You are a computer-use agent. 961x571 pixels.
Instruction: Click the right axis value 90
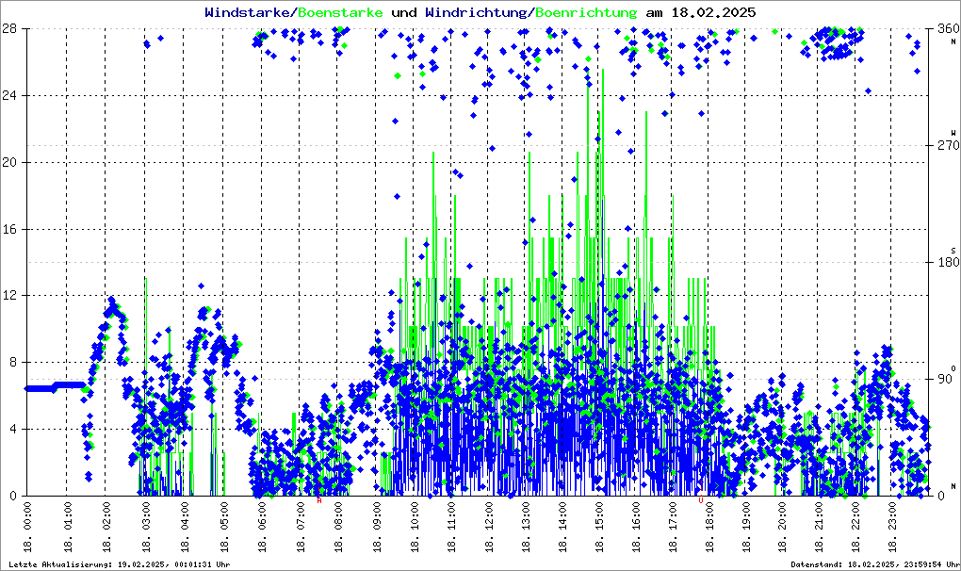945,379
